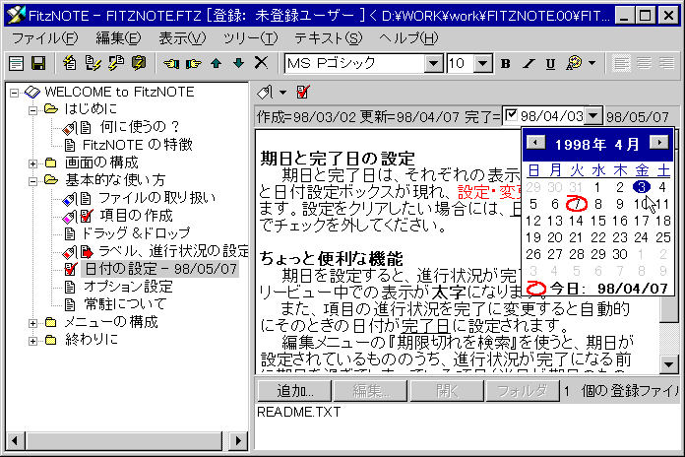Click the 追加... button
This screenshot has width=685, height=457.
click(294, 390)
